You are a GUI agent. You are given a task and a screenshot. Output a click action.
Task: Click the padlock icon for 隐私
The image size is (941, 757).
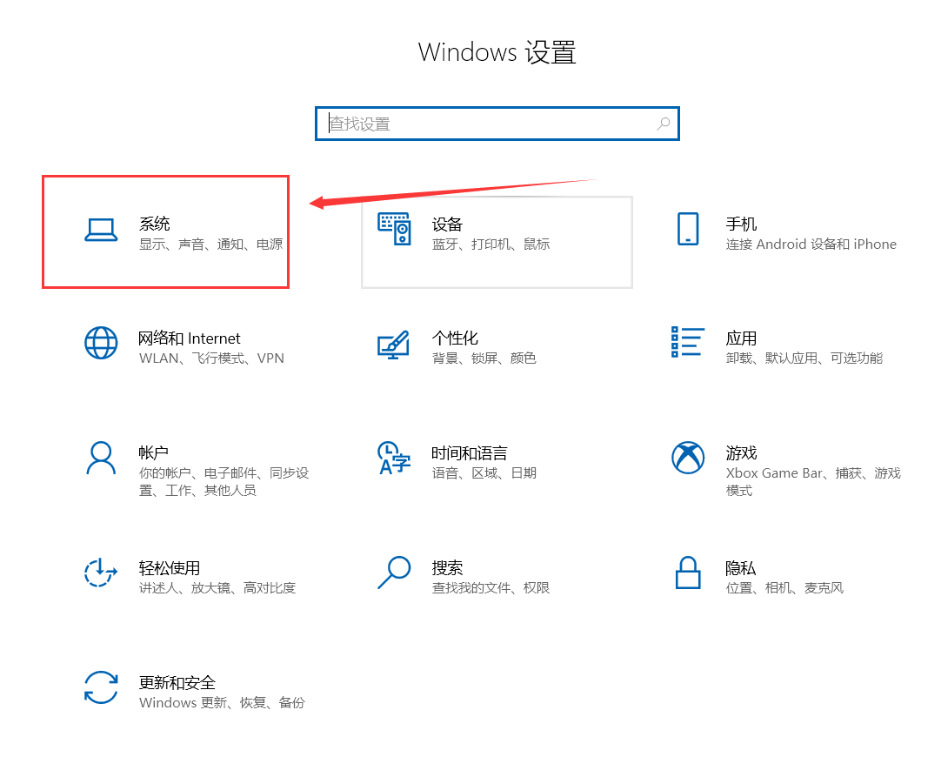coord(688,573)
